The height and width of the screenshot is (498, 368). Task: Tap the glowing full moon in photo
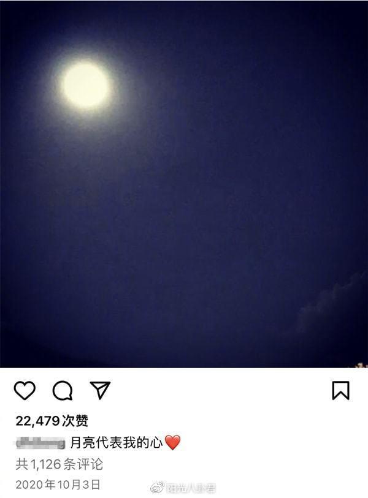pos(85,85)
